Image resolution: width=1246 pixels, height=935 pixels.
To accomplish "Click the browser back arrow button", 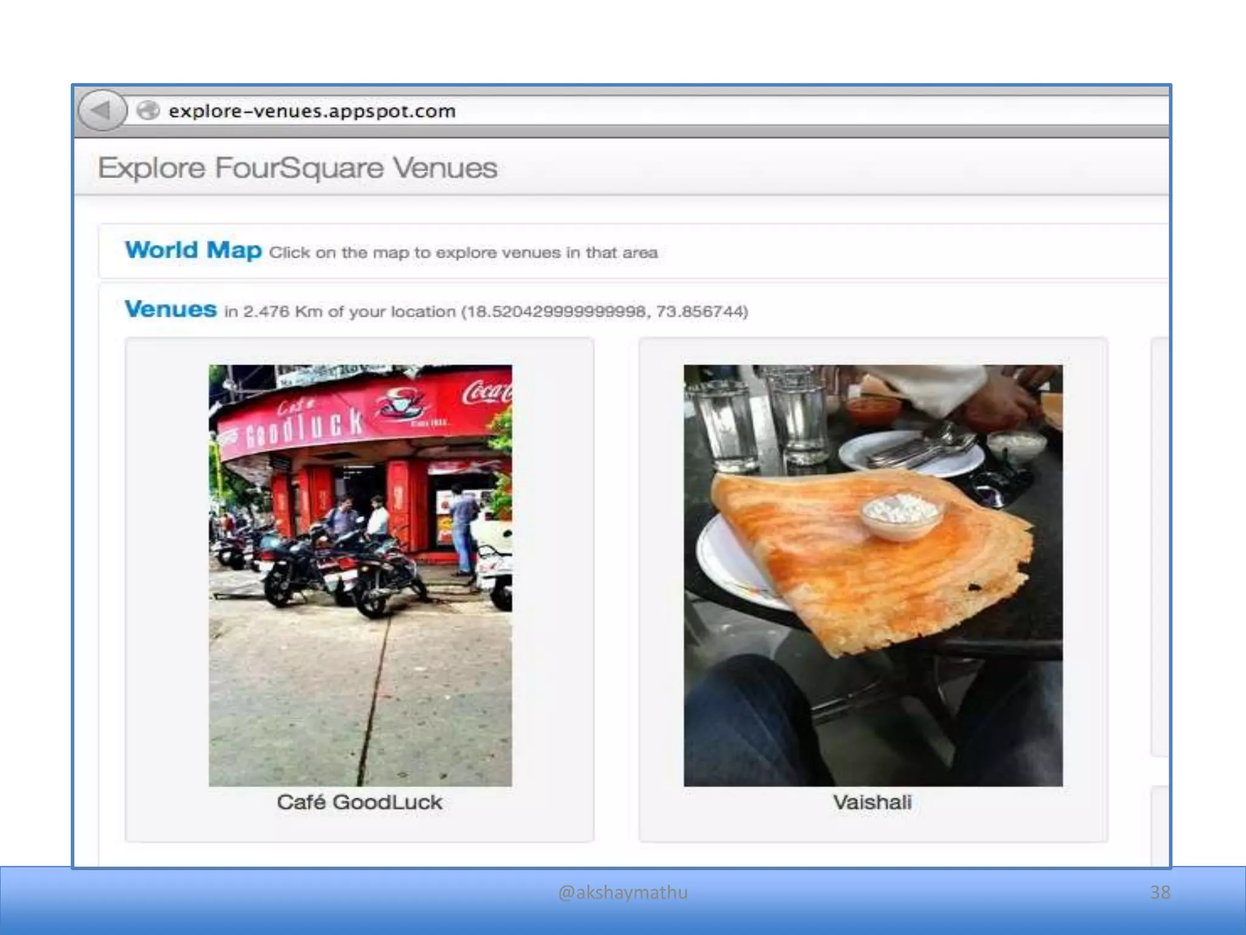I will tap(102, 111).
